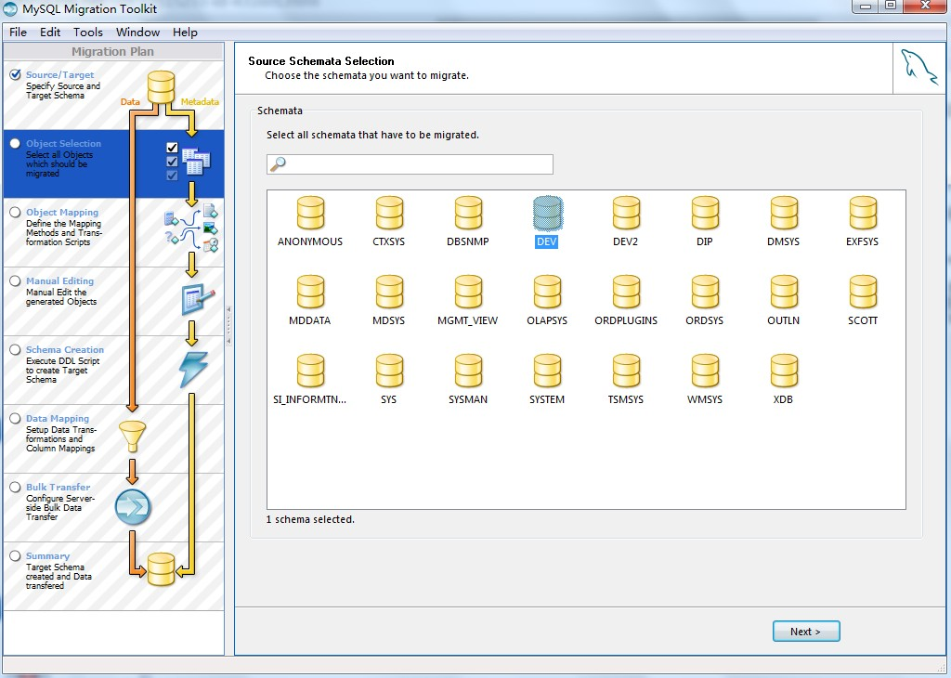Select the ORDSYS schema icon
Image resolution: width=951 pixels, height=678 pixels.
click(705, 292)
